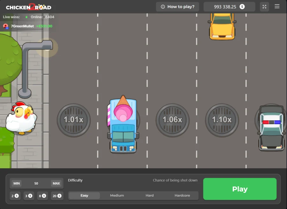Select Hardcore difficulty
Screen dimensions: 287x209
tap(182, 196)
